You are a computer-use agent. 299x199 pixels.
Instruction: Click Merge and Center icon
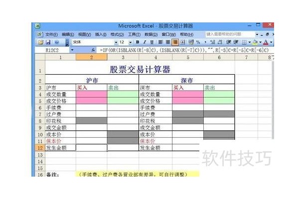click(x=182, y=42)
